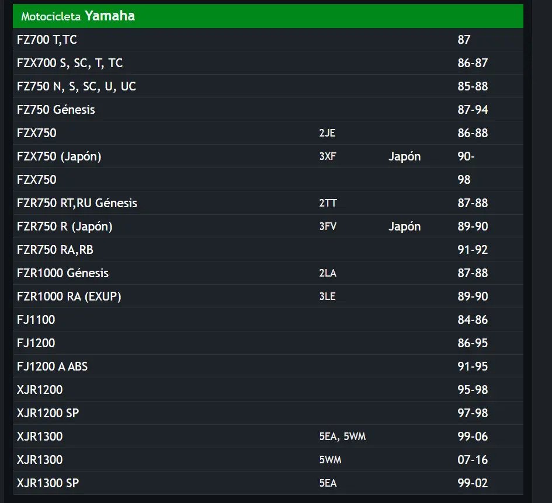Select the XJR1300 07-16 year range
The height and width of the screenshot is (503, 552).
point(473,460)
